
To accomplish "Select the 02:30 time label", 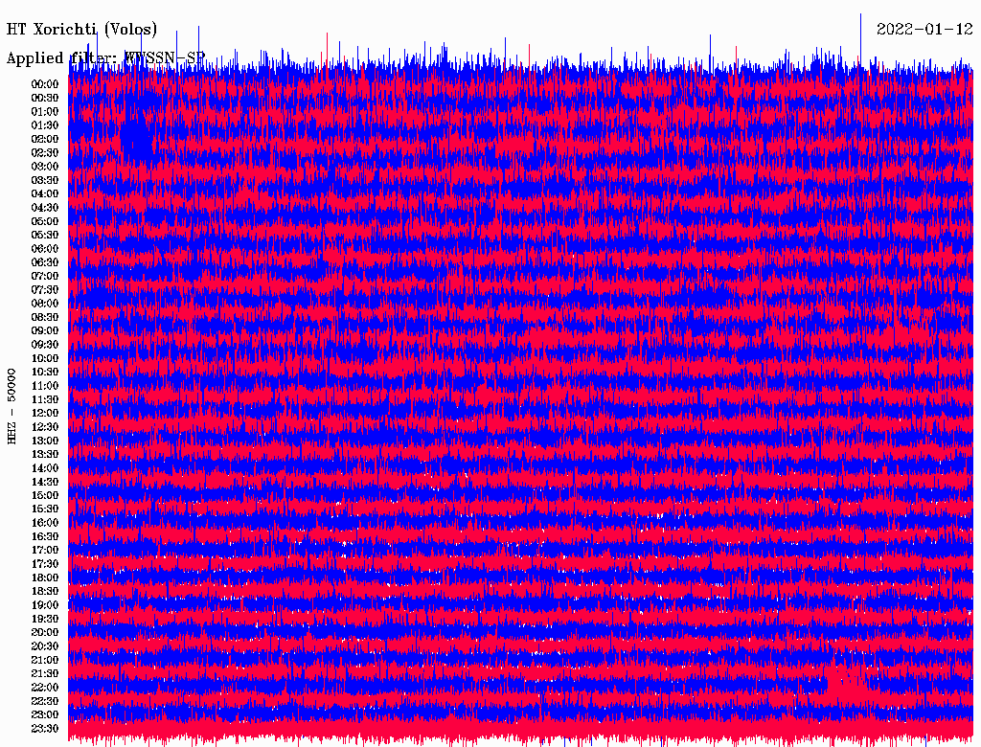I will [45, 153].
